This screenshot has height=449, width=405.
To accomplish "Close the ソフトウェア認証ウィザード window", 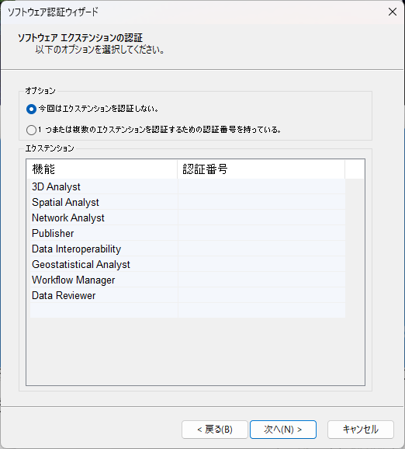I will pyautogui.click(x=393, y=12).
